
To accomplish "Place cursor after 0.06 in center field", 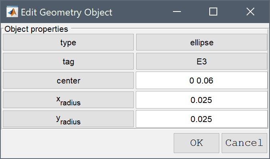I will 214,80.
